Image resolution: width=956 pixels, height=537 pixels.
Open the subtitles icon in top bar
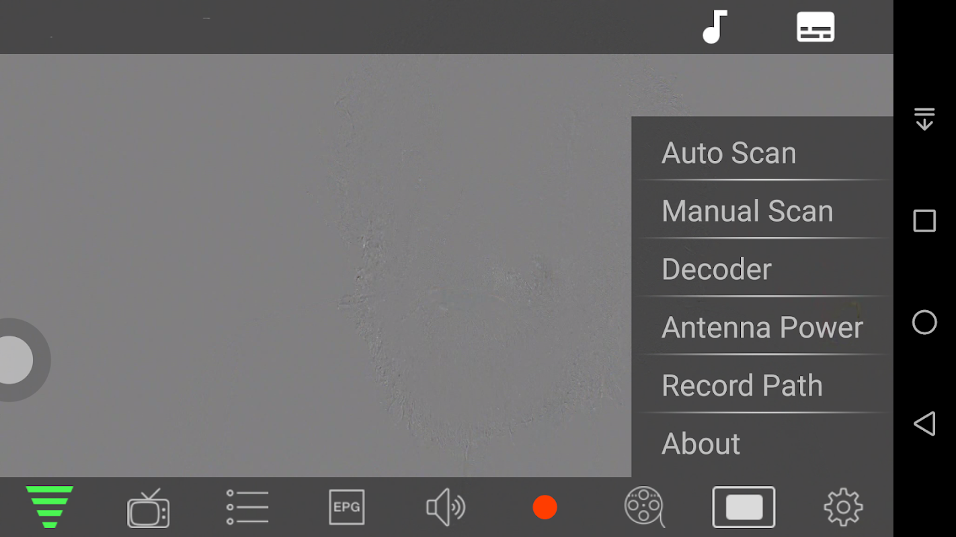[815, 27]
